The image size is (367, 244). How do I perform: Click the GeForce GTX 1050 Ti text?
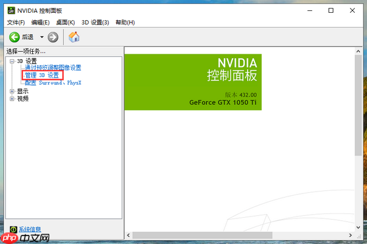223,102
